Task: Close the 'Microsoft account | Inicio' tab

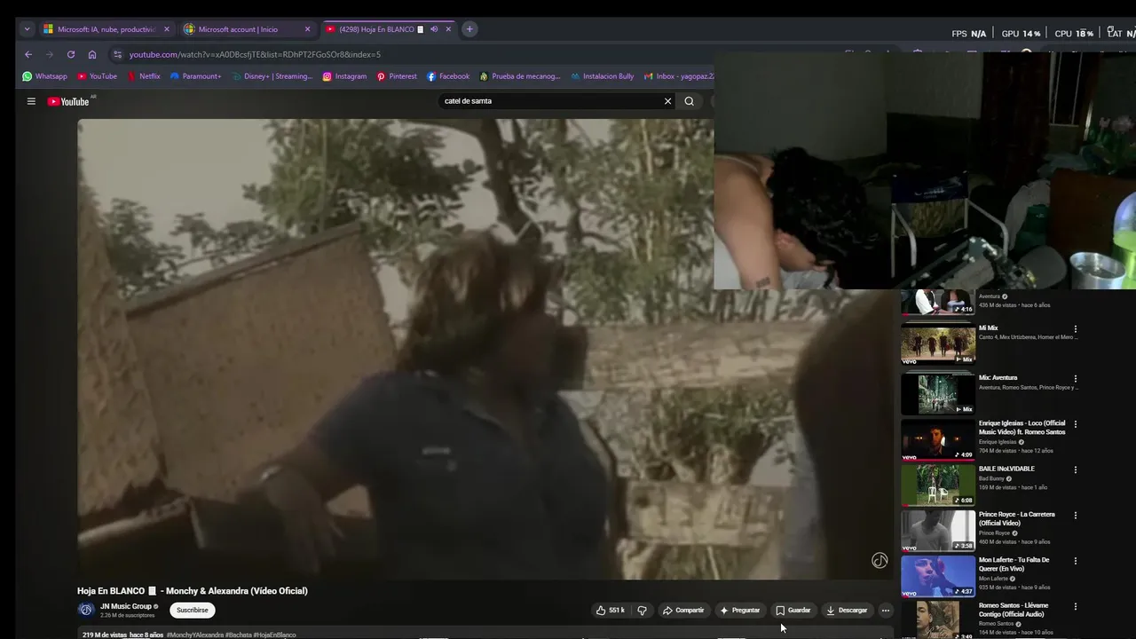Action: (x=308, y=29)
